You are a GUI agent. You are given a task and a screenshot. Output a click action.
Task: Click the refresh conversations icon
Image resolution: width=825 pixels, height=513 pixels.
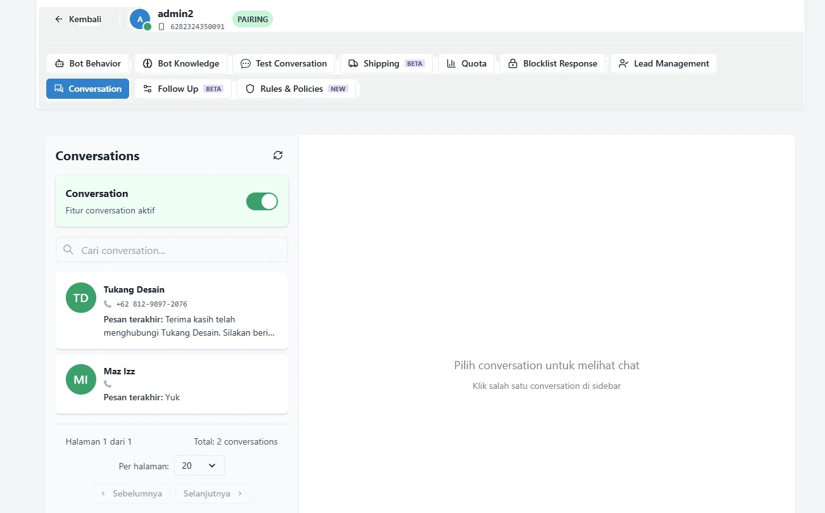tap(278, 155)
